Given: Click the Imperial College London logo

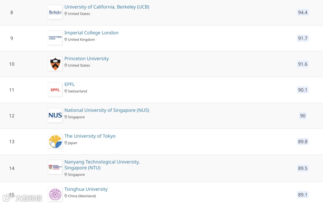Looking at the screenshot, I should pyautogui.click(x=55, y=38).
